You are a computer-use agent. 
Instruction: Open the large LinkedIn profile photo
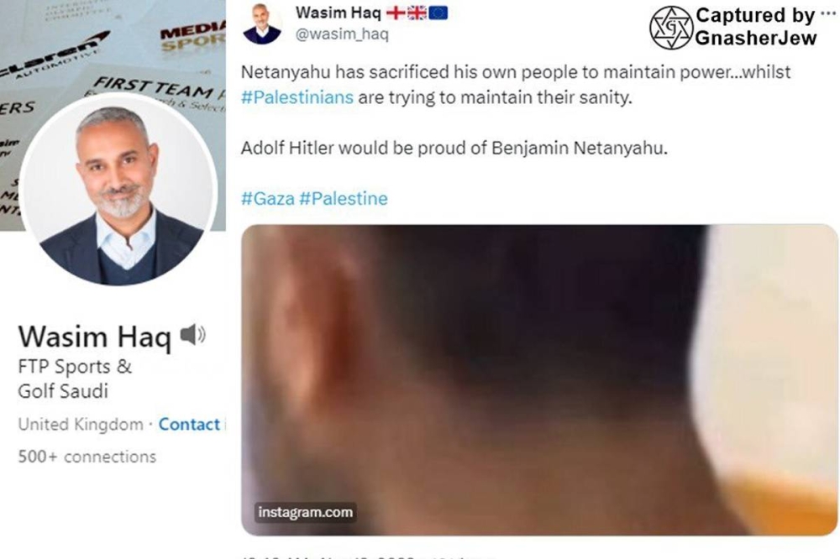click(x=119, y=190)
